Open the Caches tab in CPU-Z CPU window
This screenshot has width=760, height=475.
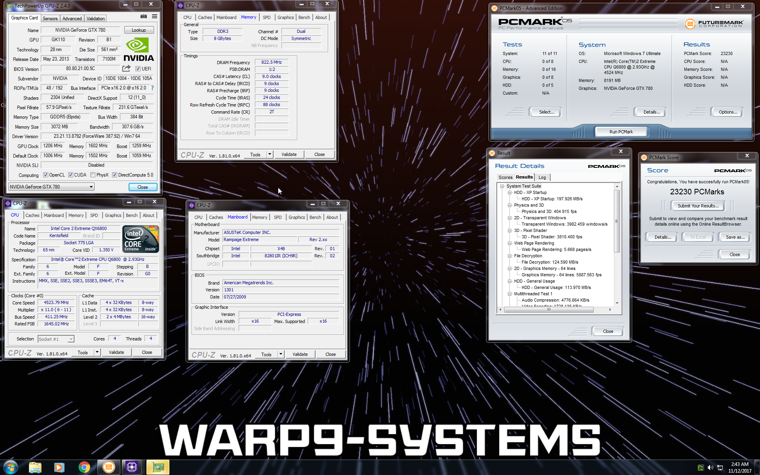pos(32,215)
